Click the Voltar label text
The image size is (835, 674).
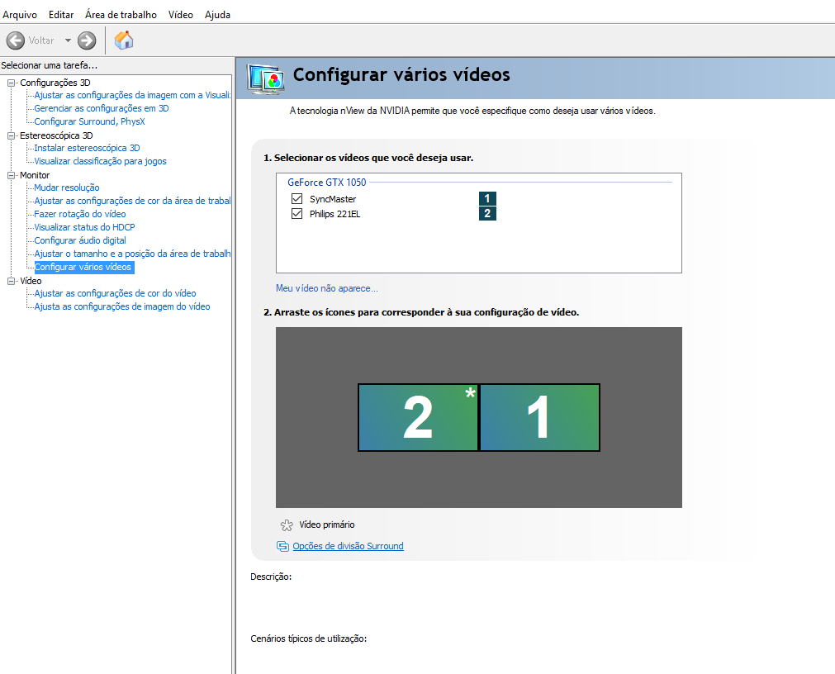[x=41, y=40]
